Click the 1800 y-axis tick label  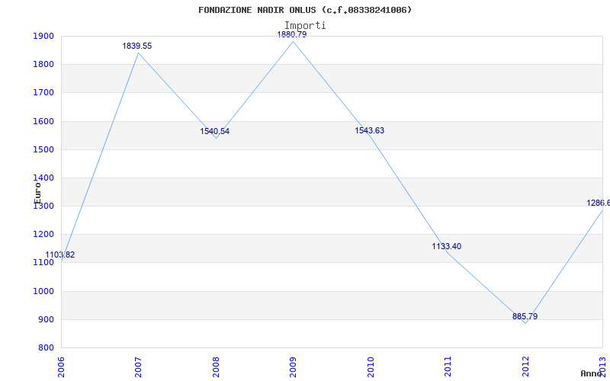43,65
